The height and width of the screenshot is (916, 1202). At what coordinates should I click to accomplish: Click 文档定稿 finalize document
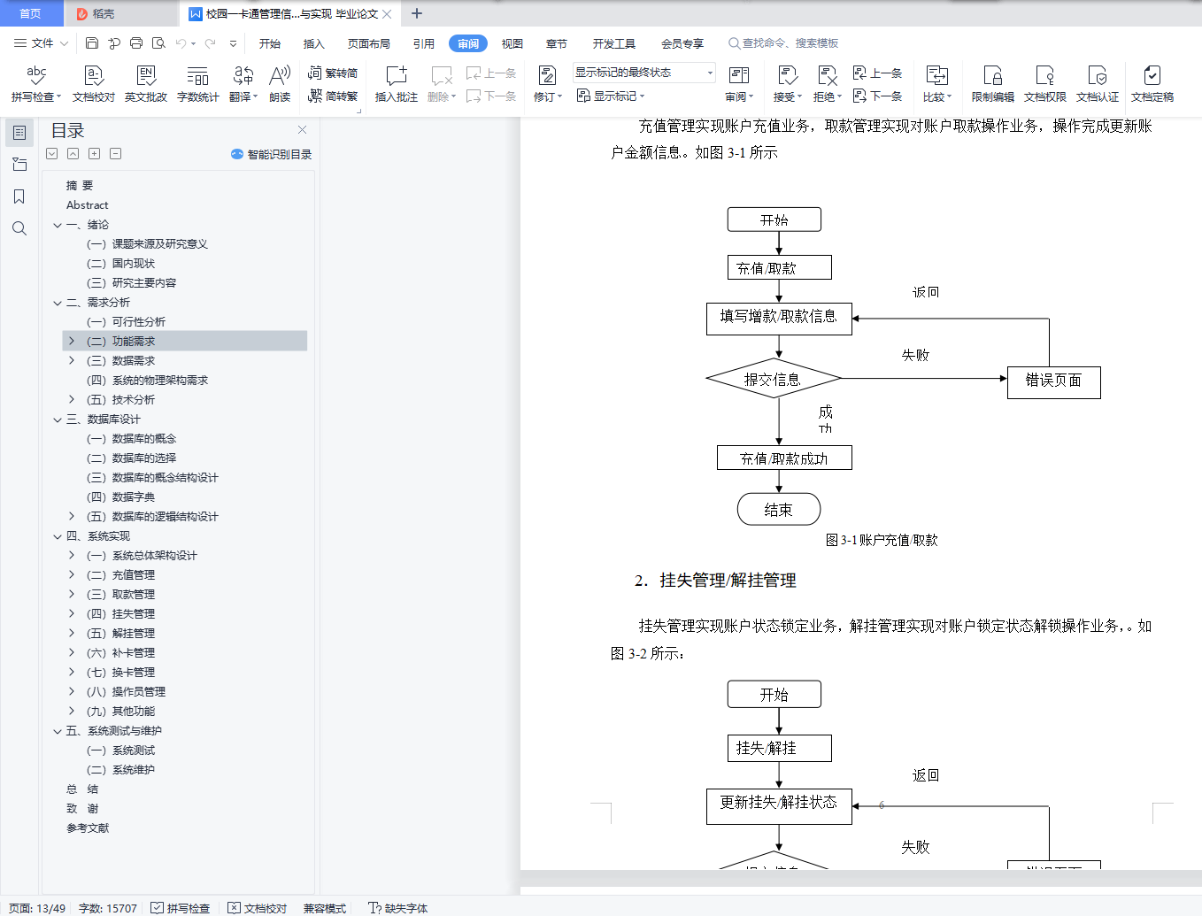point(1152,84)
